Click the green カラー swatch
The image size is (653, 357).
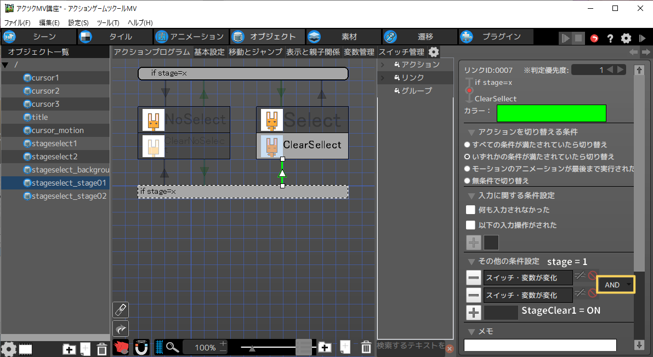point(551,113)
